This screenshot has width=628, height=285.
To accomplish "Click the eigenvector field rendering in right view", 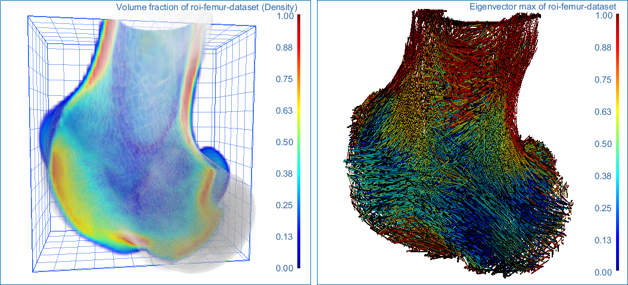I will coord(459,161).
